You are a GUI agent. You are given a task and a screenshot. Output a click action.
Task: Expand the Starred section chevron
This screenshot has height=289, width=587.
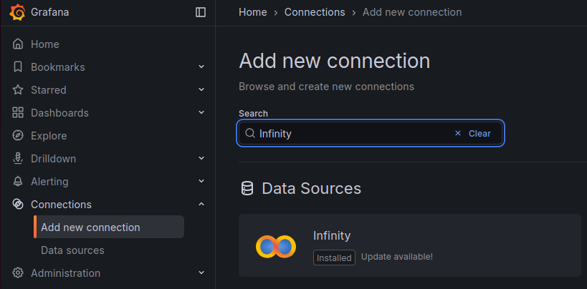coord(201,90)
